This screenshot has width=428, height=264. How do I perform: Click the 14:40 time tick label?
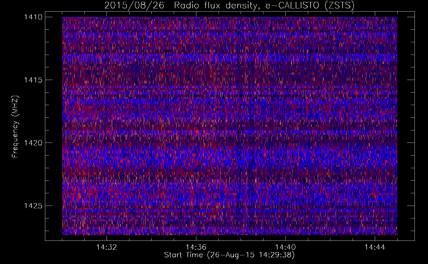point(285,247)
